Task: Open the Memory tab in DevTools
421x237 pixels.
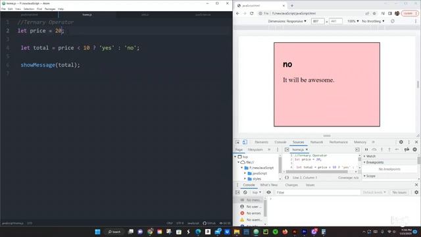Action: [360, 142]
